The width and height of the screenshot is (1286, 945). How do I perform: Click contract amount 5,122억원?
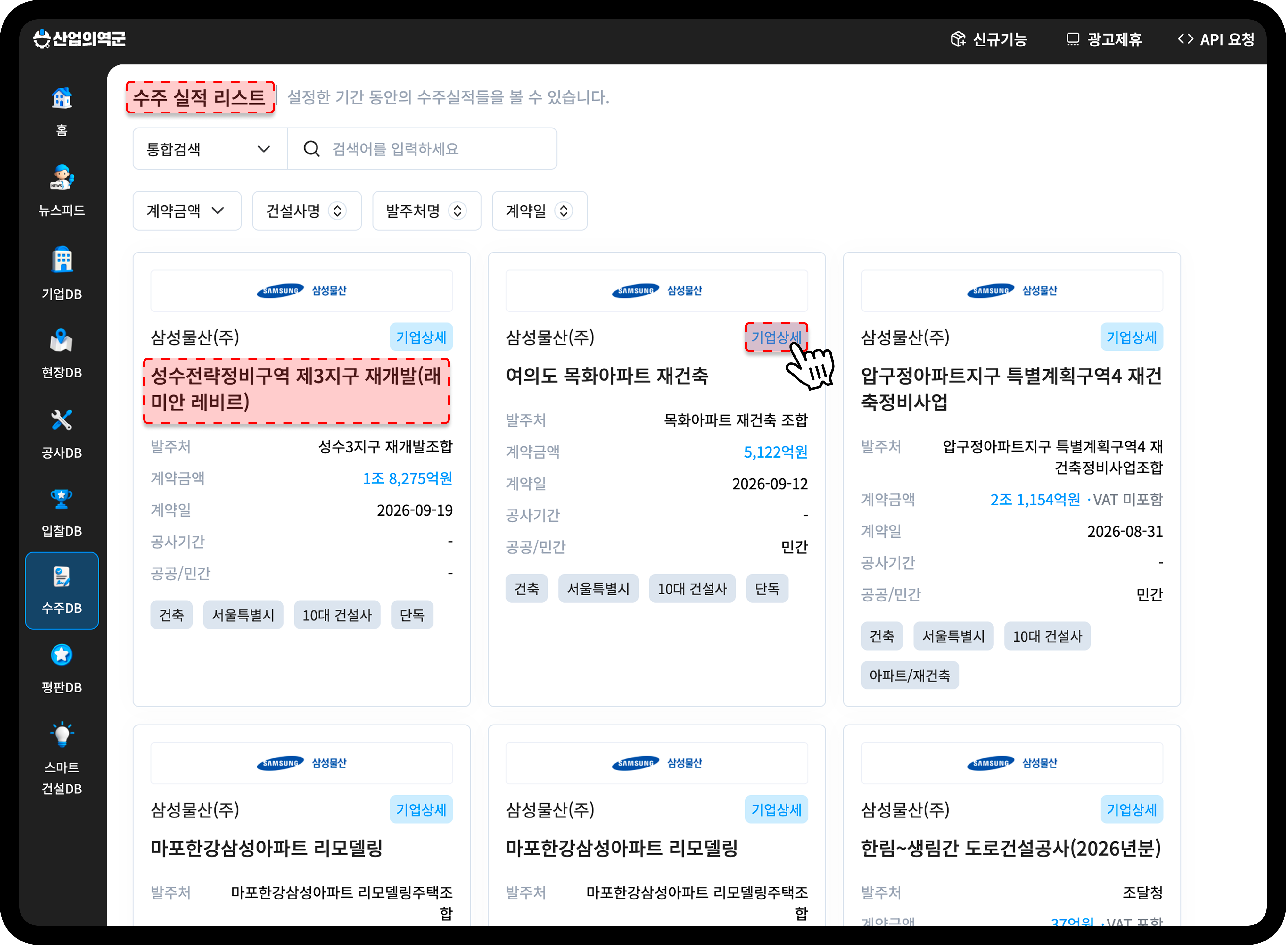(775, 452)
